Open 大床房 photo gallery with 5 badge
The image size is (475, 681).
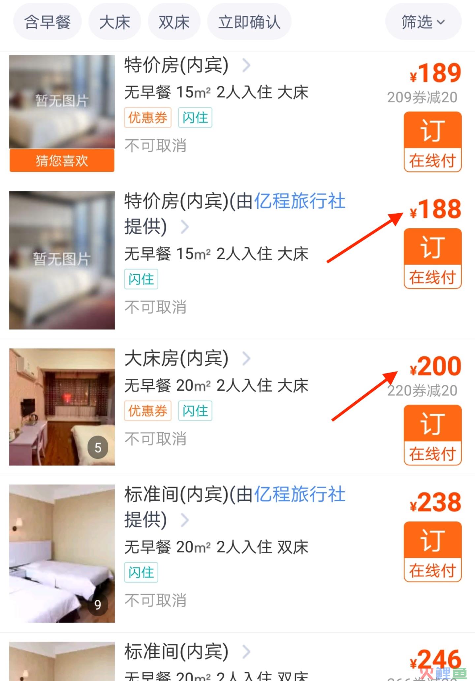point(62,407)
